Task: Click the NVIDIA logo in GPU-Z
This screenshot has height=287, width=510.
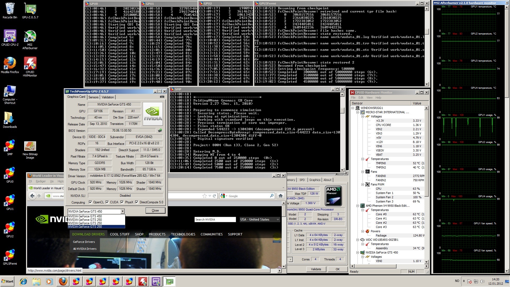Action: [153, 114]
